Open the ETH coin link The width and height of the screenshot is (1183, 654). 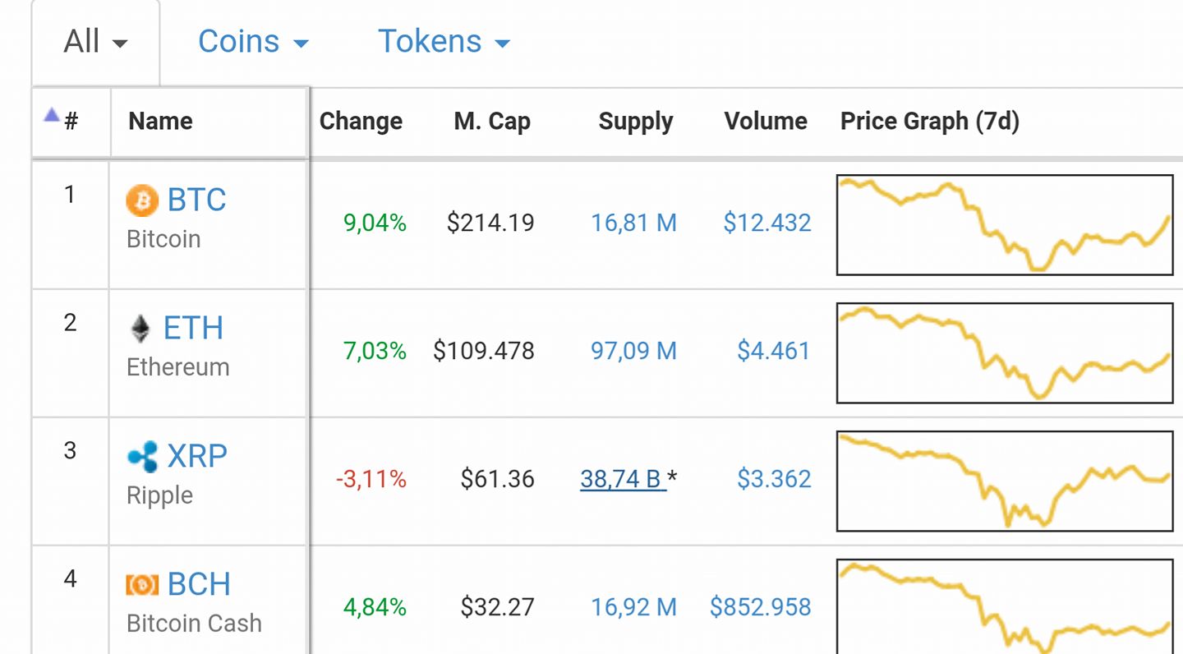coord(193,328)
